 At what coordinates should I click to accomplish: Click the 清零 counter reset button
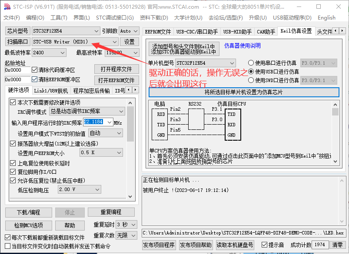coord(337,245)
